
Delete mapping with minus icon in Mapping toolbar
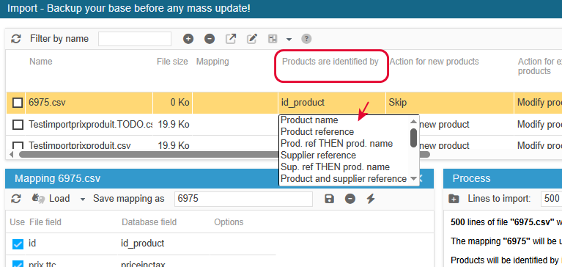pyautogui.click(x=350, y=199)
